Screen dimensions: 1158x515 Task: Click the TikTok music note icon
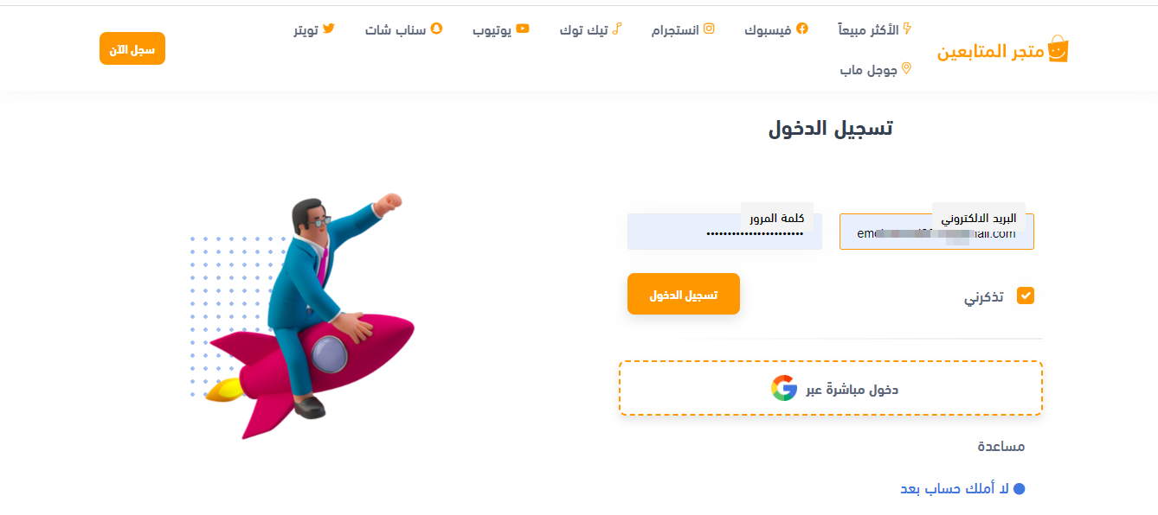click(616, 29)
